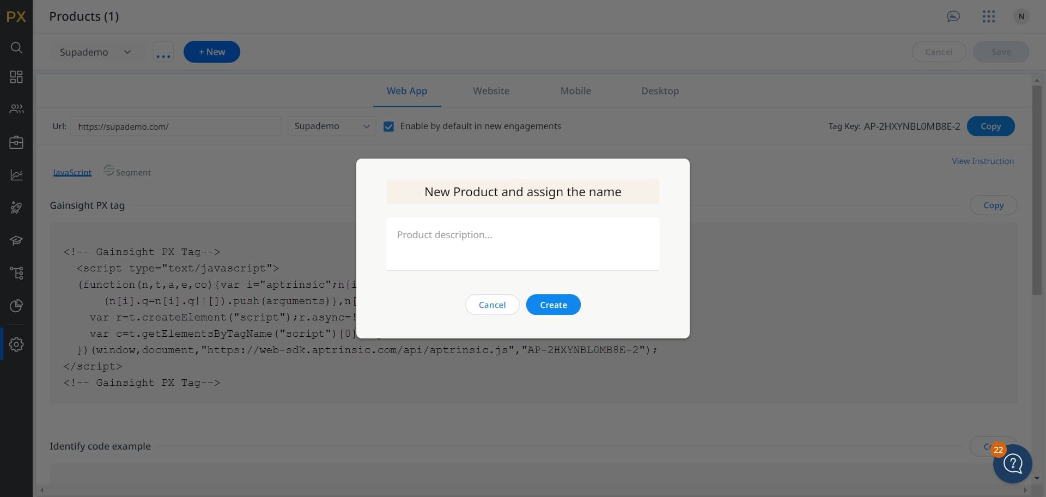Switch to the Mobile tab
Viewport: 1046px width, 497px height.
[575, 91]
